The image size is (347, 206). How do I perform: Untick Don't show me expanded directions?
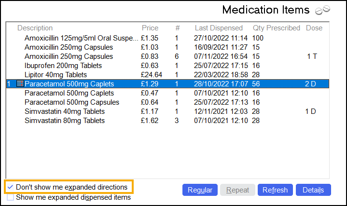click(x=11, y=187)
